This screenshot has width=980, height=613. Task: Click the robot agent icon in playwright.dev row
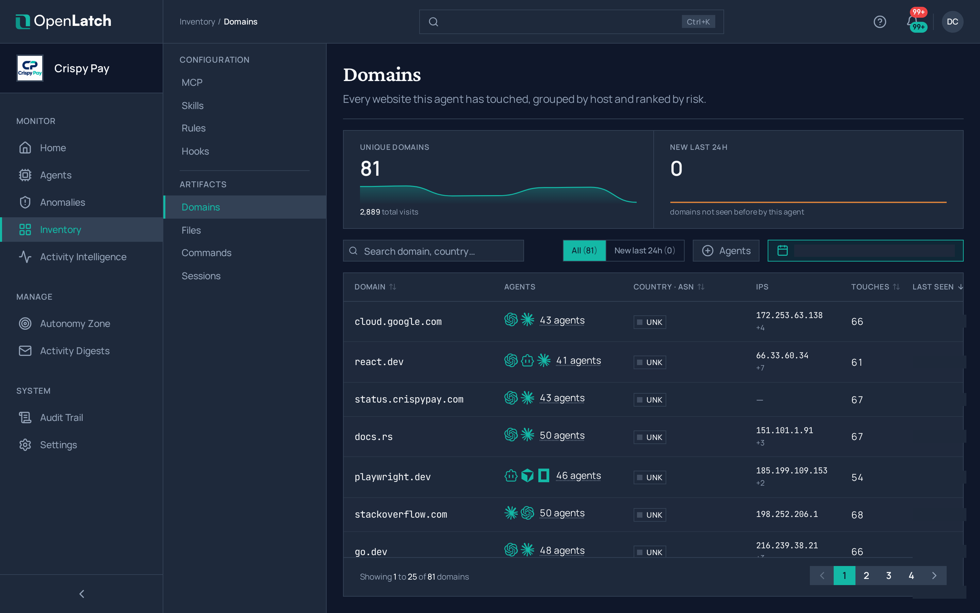click(x=511, y=475)
